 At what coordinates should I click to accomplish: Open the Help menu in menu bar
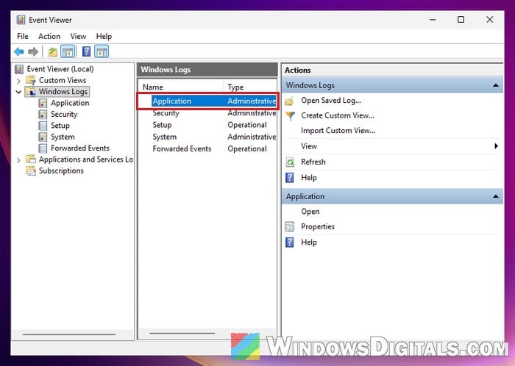[104, 37]
